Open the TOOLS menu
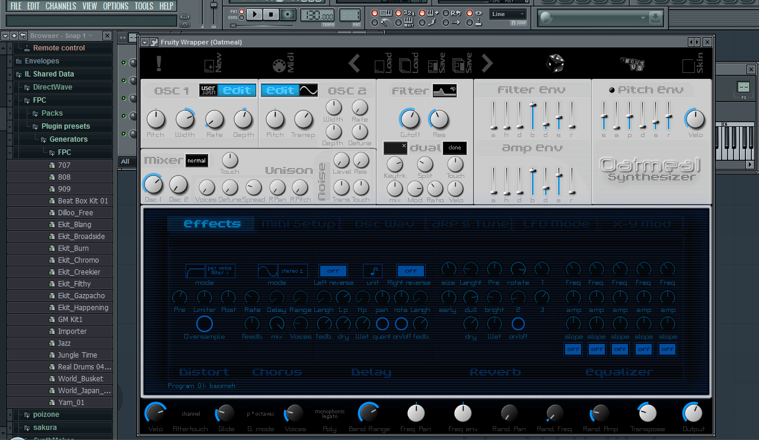Screen dimensions: 759x440 coord(144,6)
